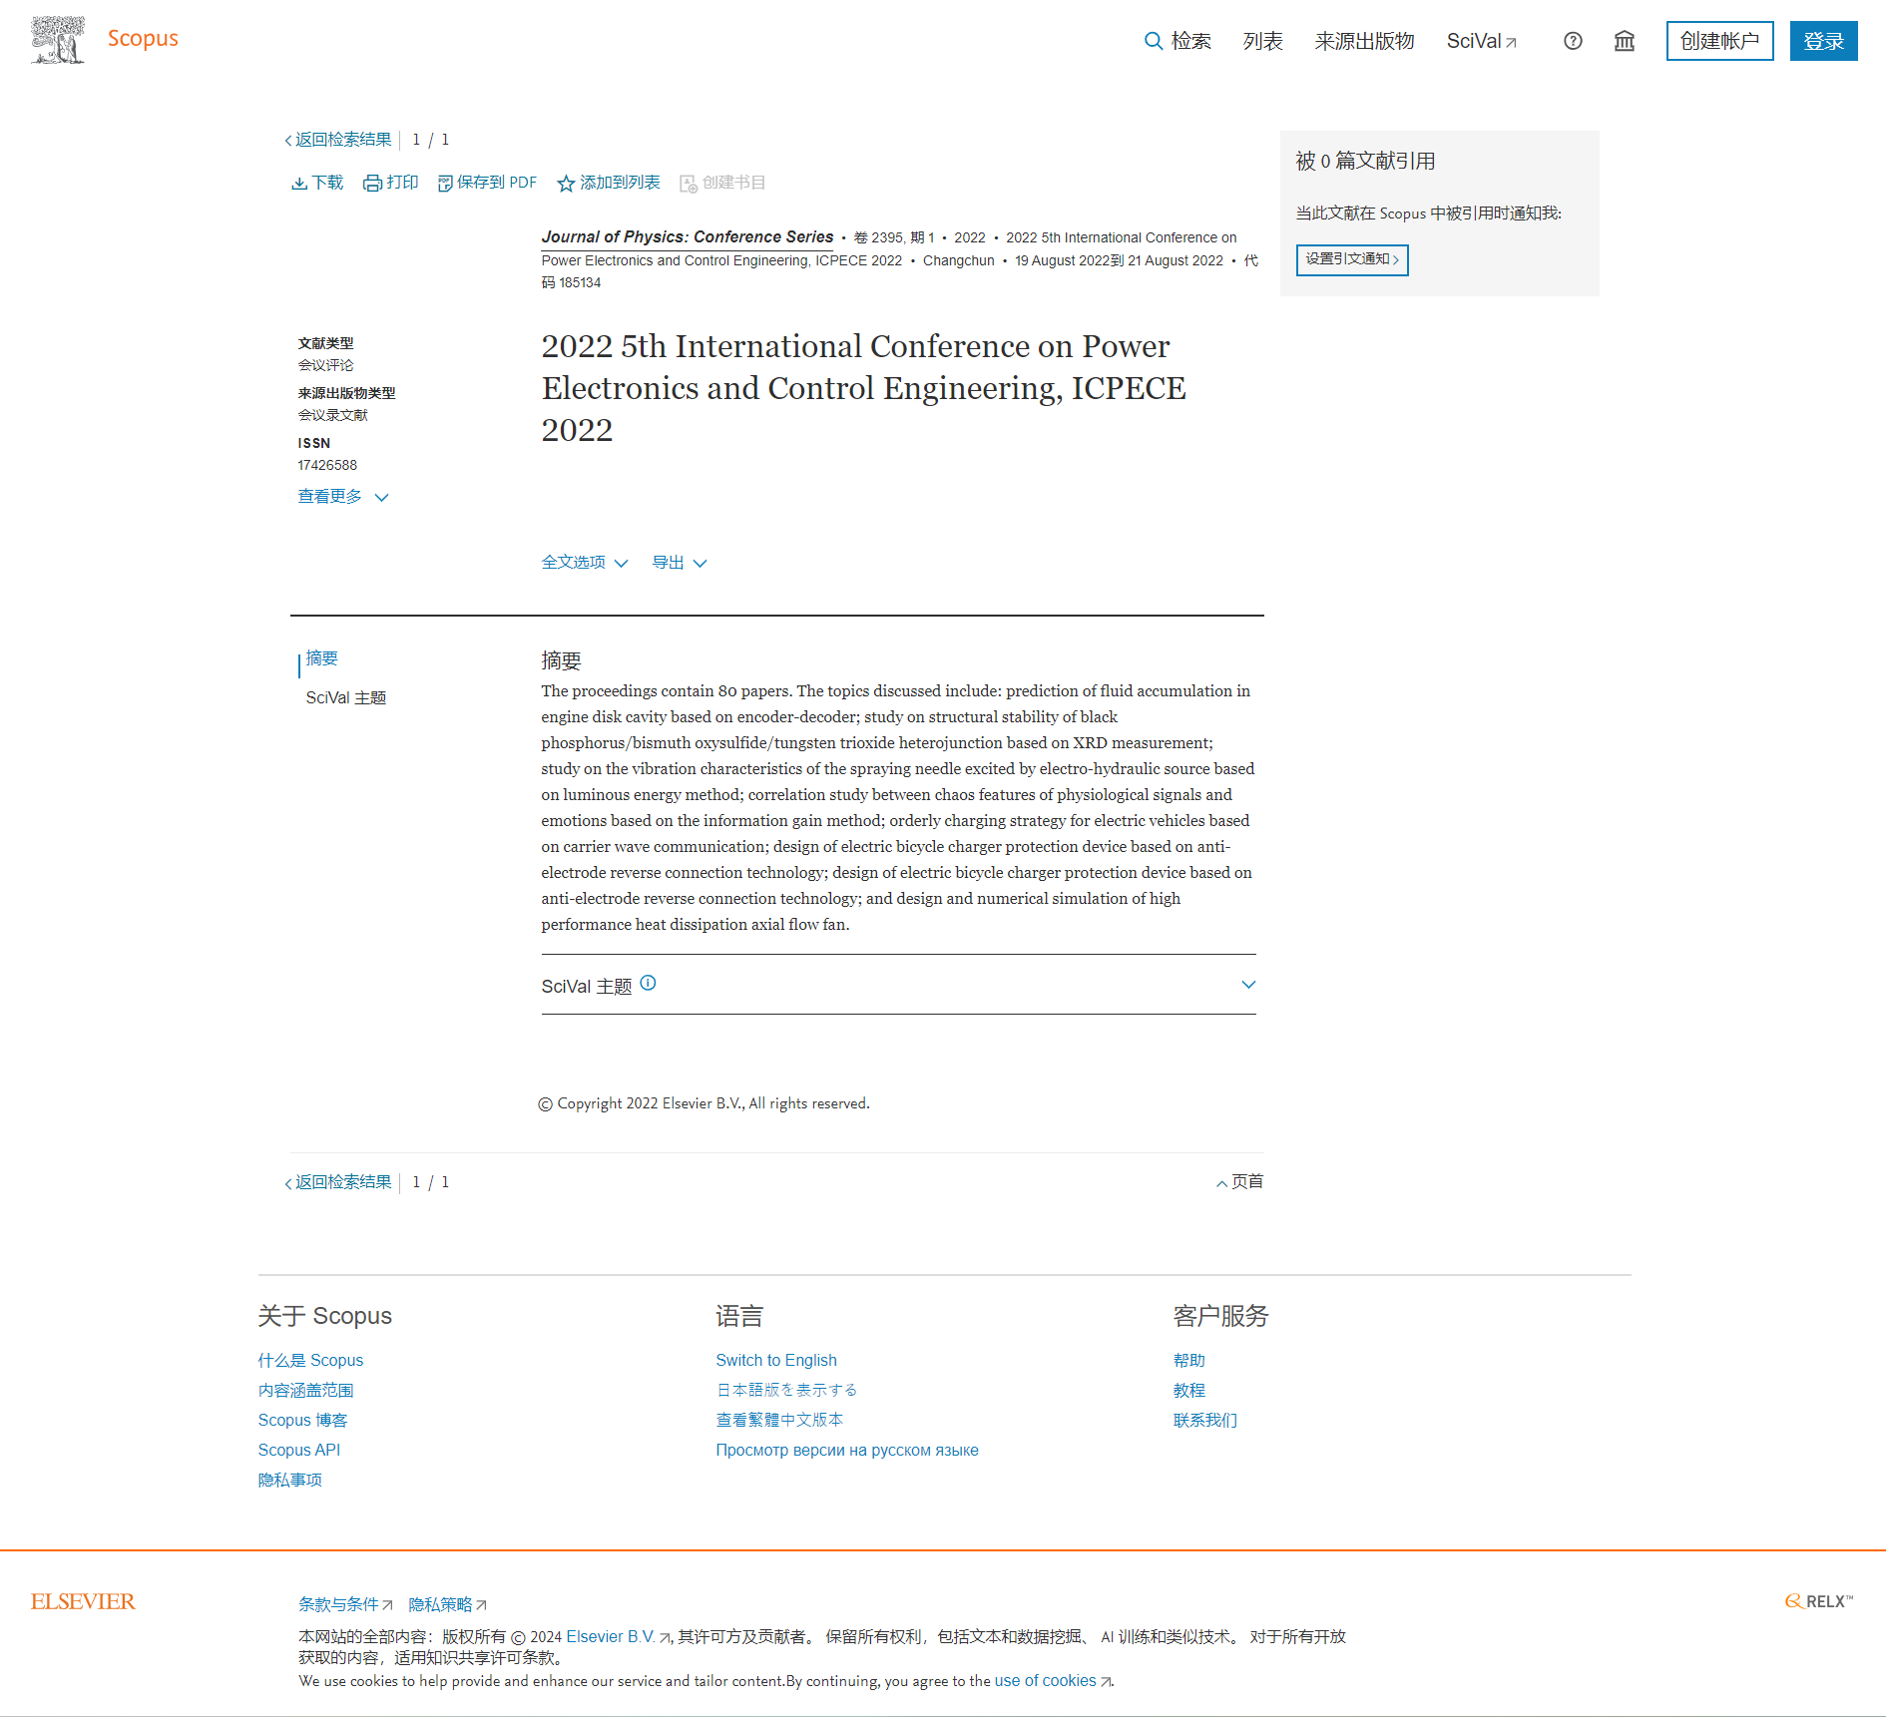Open 来源出版物 in the top navigation
1886x1717 pixels.
[1364, 41]
